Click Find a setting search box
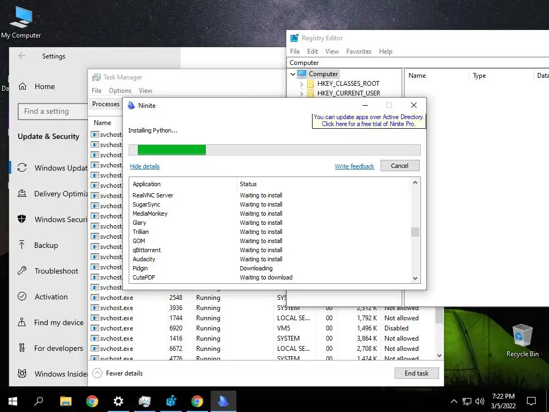Viewport: 549px width, 412px height. click(53, 112)
